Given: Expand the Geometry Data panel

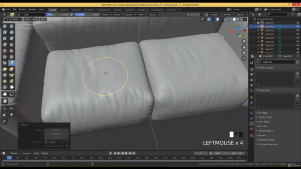Looking at the screenshot, I should point(266,140).
